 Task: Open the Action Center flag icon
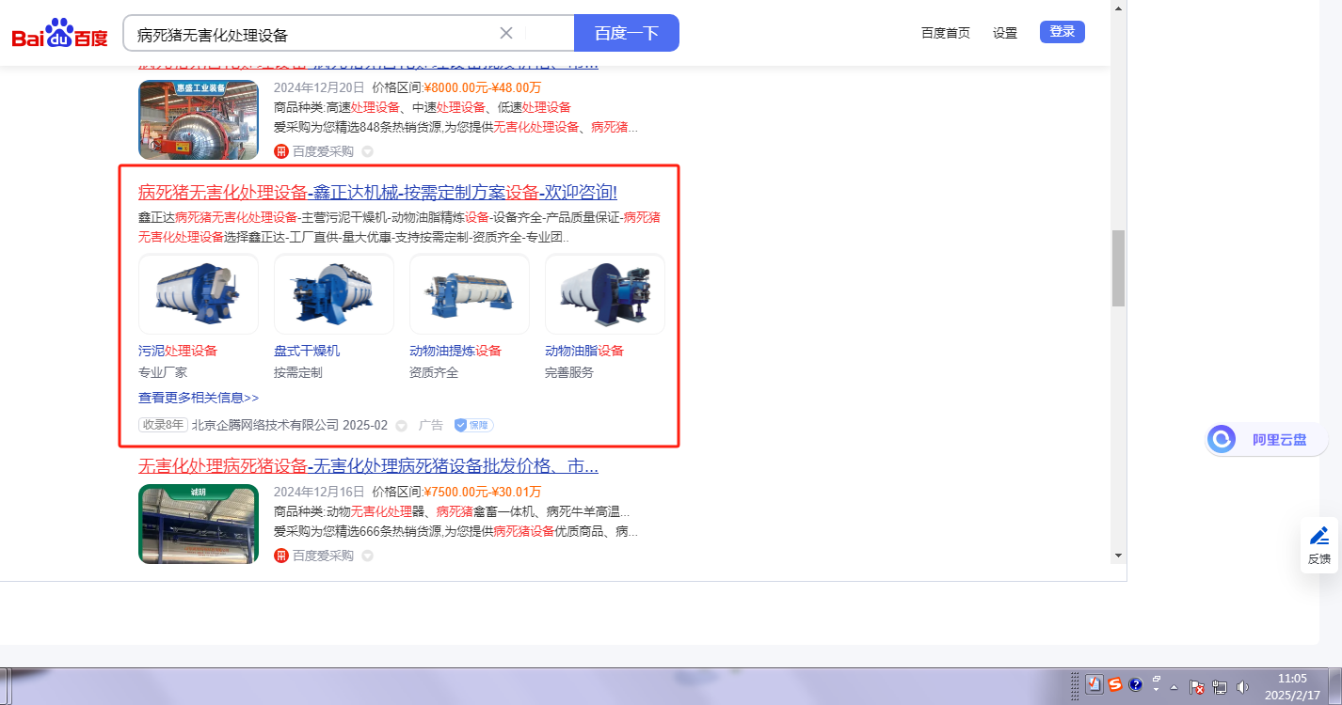pyautogui.click(x=1197, y=687)
